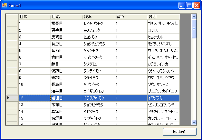Image resolution: width=202 pixels, height=140 pixels.
Task: Click the 目ID cell with value 15
Action: click(34, 118)
